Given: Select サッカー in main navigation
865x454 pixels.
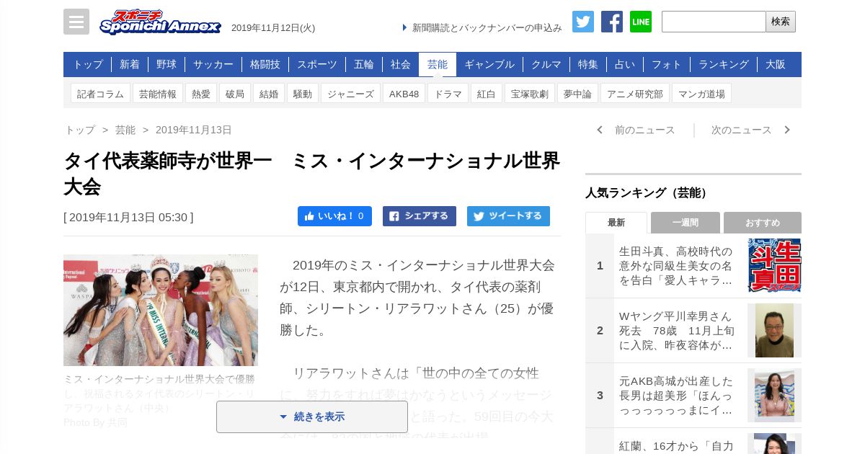Looking at the screenshot, I should 213,64.
